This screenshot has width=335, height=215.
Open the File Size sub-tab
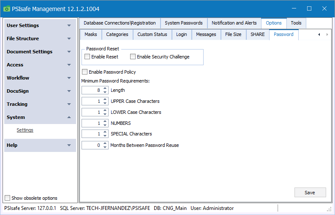coord(233,34)
